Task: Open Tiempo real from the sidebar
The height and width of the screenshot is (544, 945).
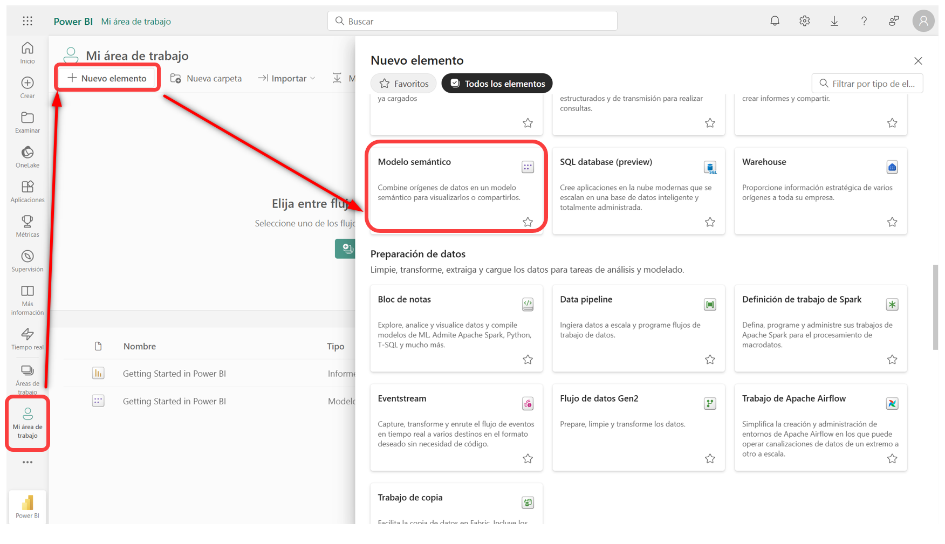Action: coord(28,339)
